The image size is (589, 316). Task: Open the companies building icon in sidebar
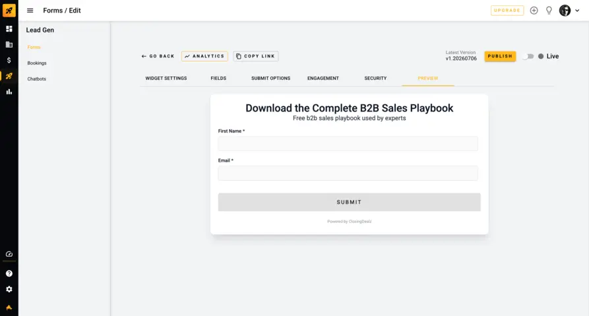9,45
